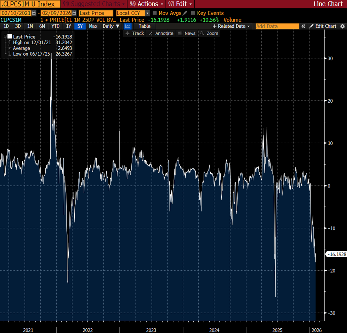Viewport: 347px width, 333px height.
Task: Toggle the Mov Avgs checkbox
Action: point(154,13)
